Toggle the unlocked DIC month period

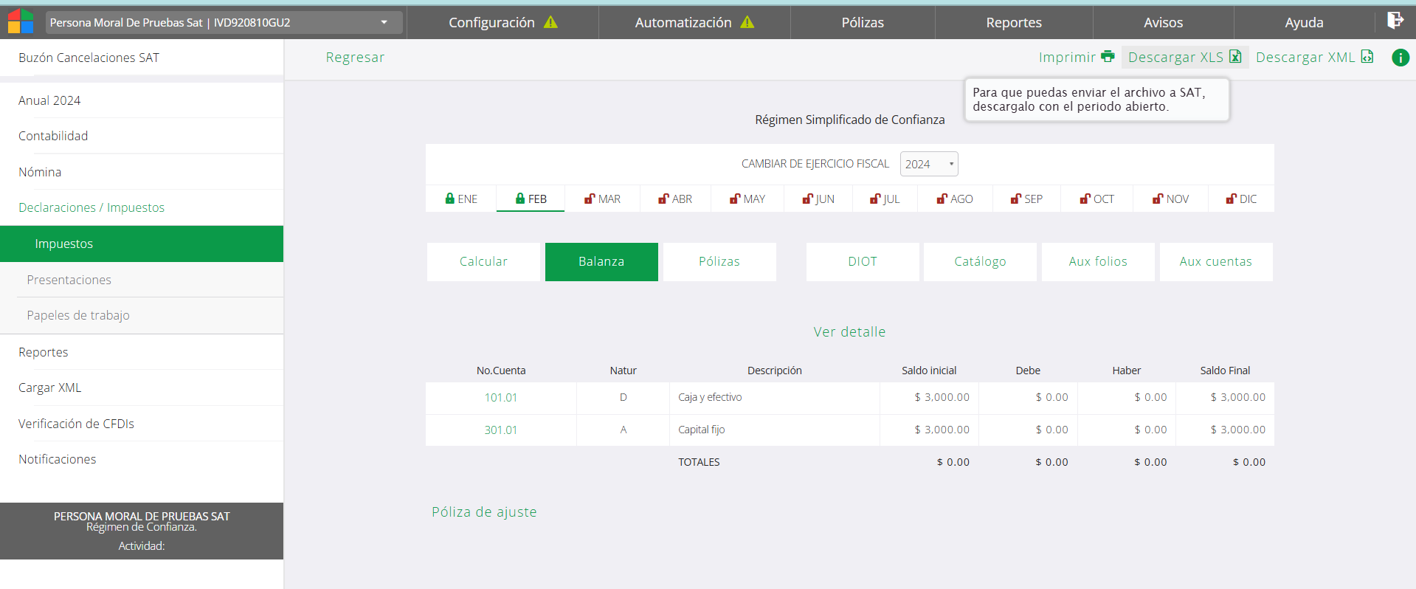[x=1241, y=199]
